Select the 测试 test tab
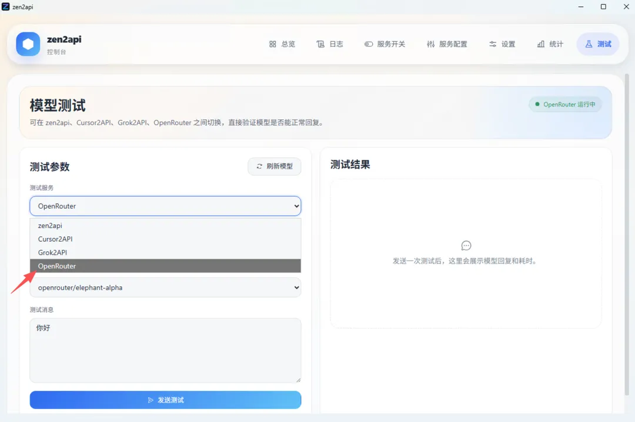 598,44
